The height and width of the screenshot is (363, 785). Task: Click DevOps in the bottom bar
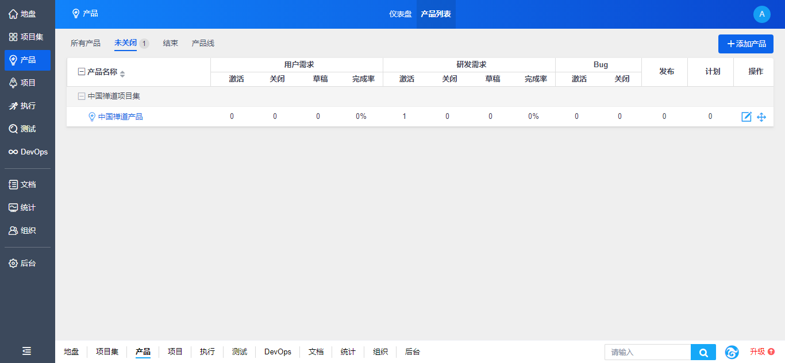point(278,352)
